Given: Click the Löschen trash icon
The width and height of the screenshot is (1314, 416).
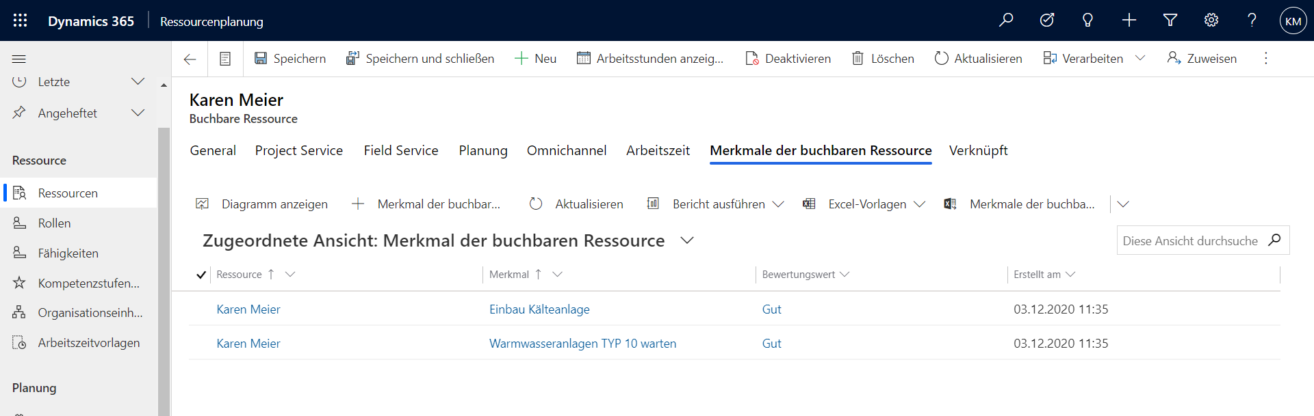Looking at the screenshot, I should pyautogui.click(x=858, y=59).
